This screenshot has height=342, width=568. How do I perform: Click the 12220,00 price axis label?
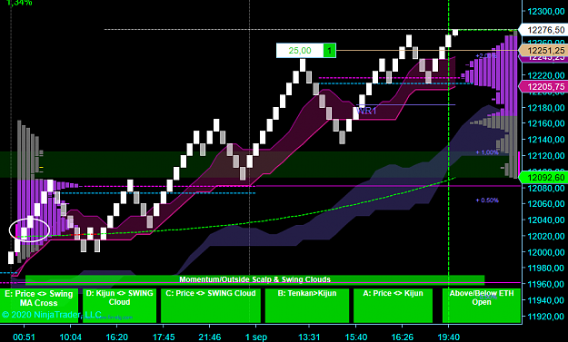(x=546, y=75)
